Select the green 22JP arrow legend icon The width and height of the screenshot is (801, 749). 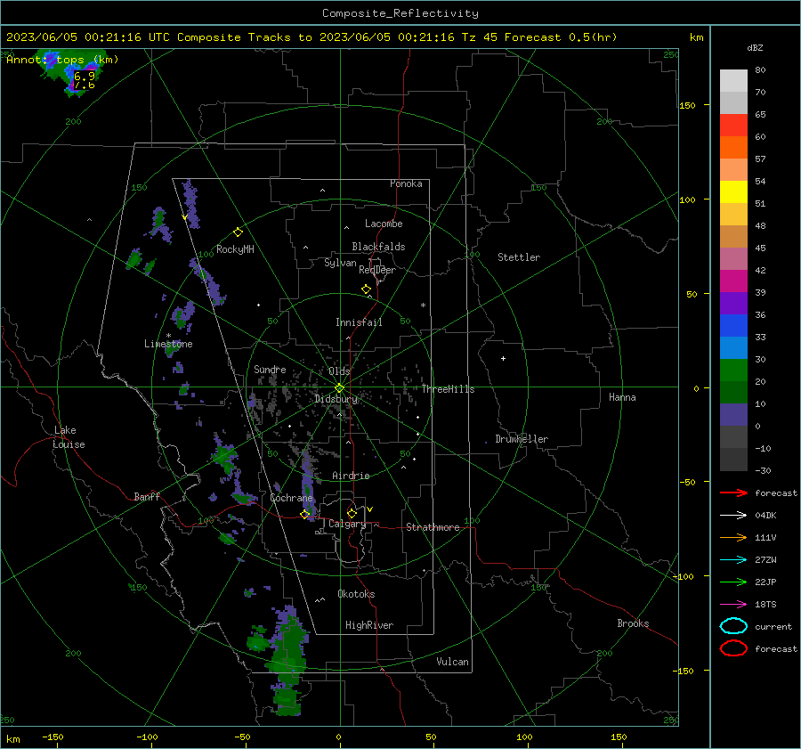733,582
